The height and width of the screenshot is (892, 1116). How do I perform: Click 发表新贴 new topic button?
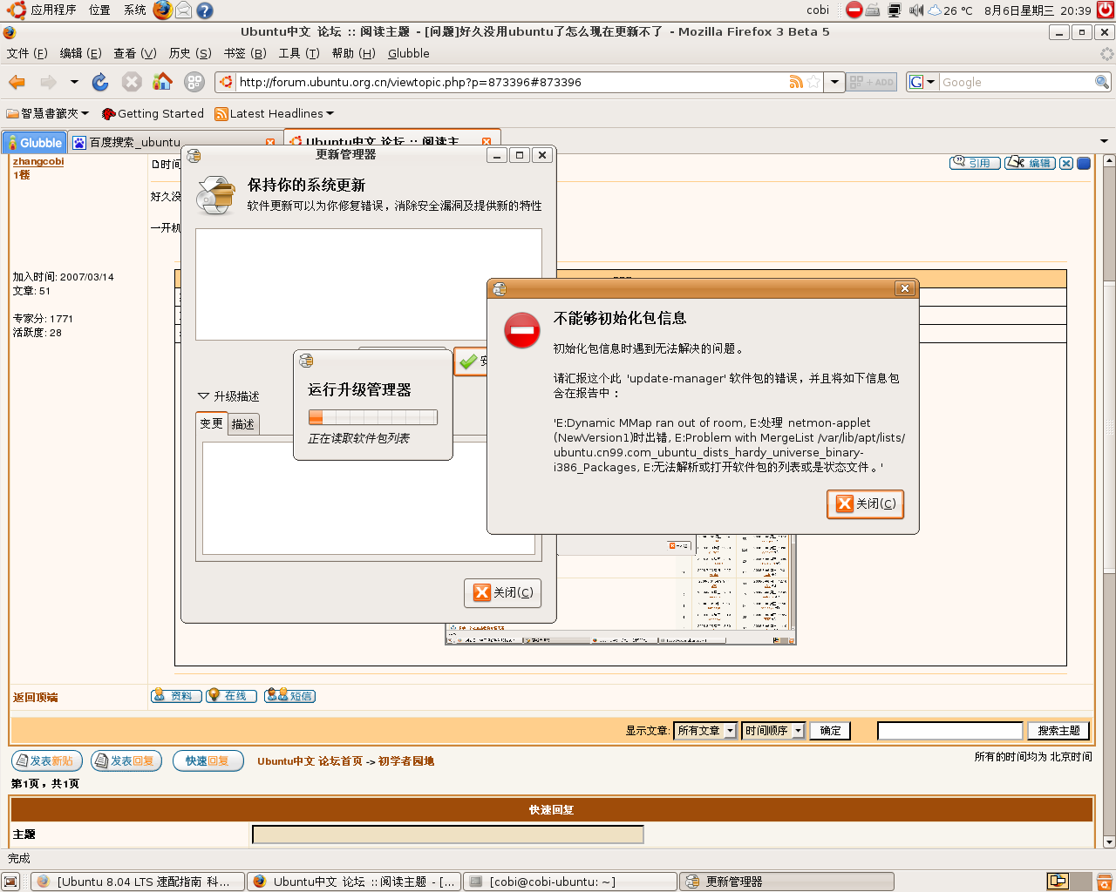(47, 760)
